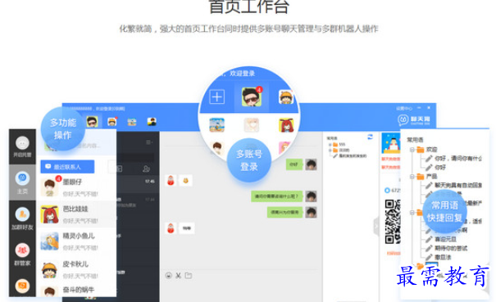Screen dimensions: 496x302
Task: Switch to the sunglasses account in the header bar
Action: 92,122
